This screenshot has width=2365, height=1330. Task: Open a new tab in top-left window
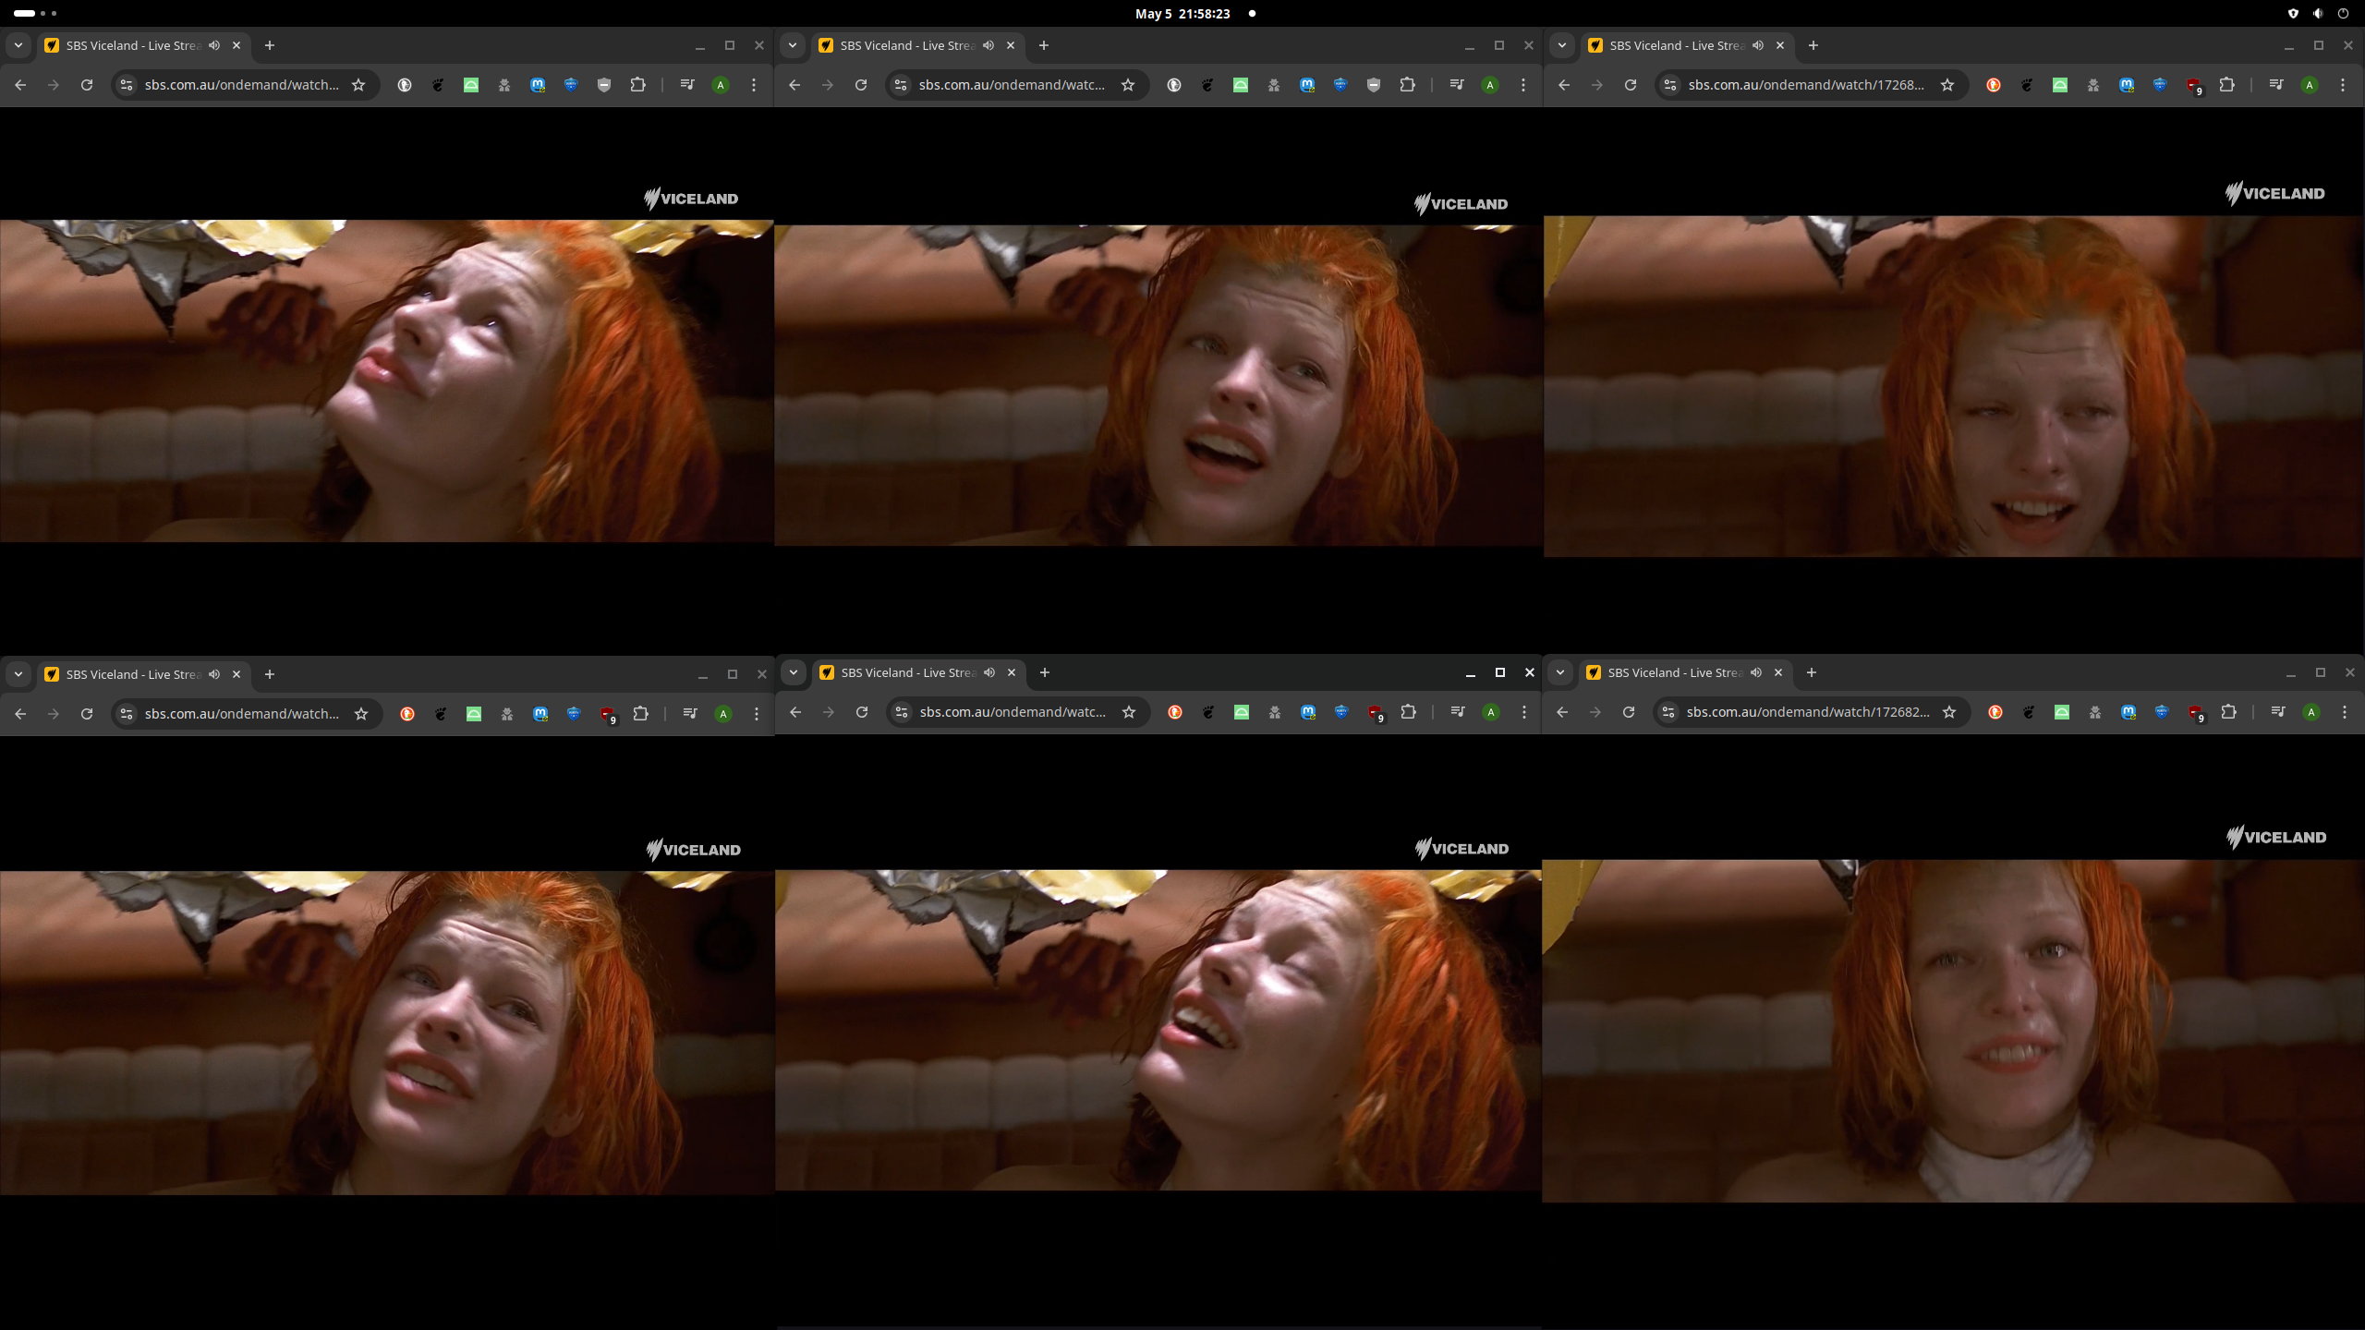(x=270, y=45)
